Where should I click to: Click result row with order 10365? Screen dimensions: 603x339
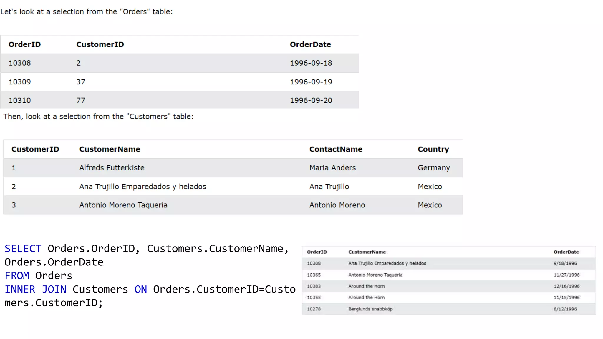[314, 275]
